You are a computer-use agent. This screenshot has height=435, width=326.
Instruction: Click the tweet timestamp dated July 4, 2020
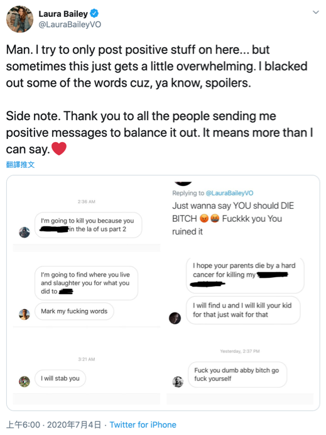point(53,424)
